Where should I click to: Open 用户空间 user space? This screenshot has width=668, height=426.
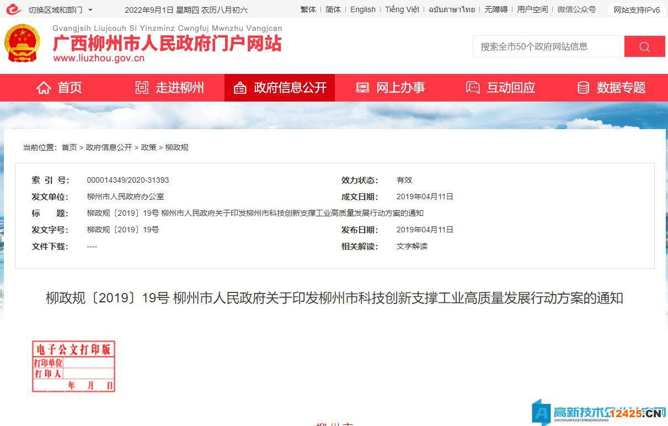click(x=532, y=9)
